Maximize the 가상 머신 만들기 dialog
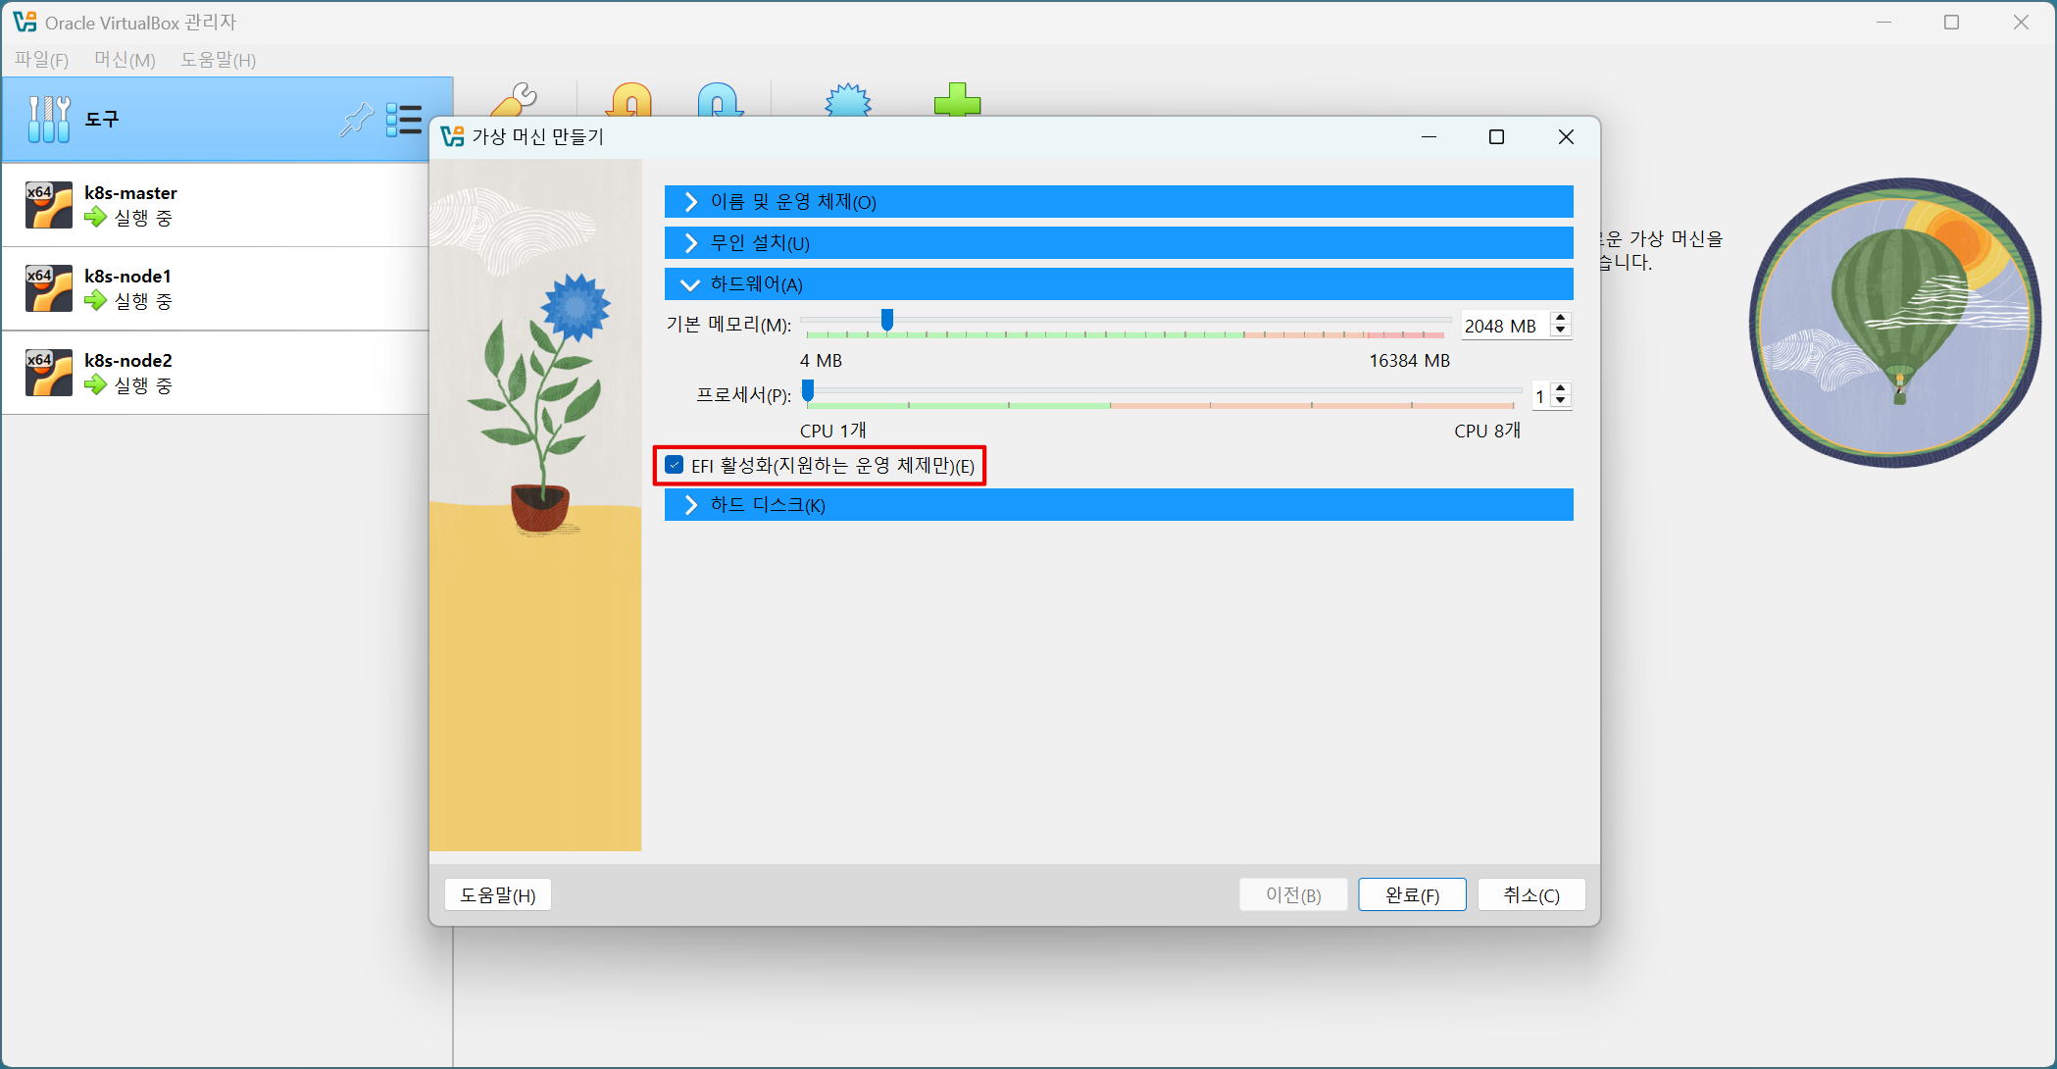The image size is (2057, 1069). click(1496, 137)
